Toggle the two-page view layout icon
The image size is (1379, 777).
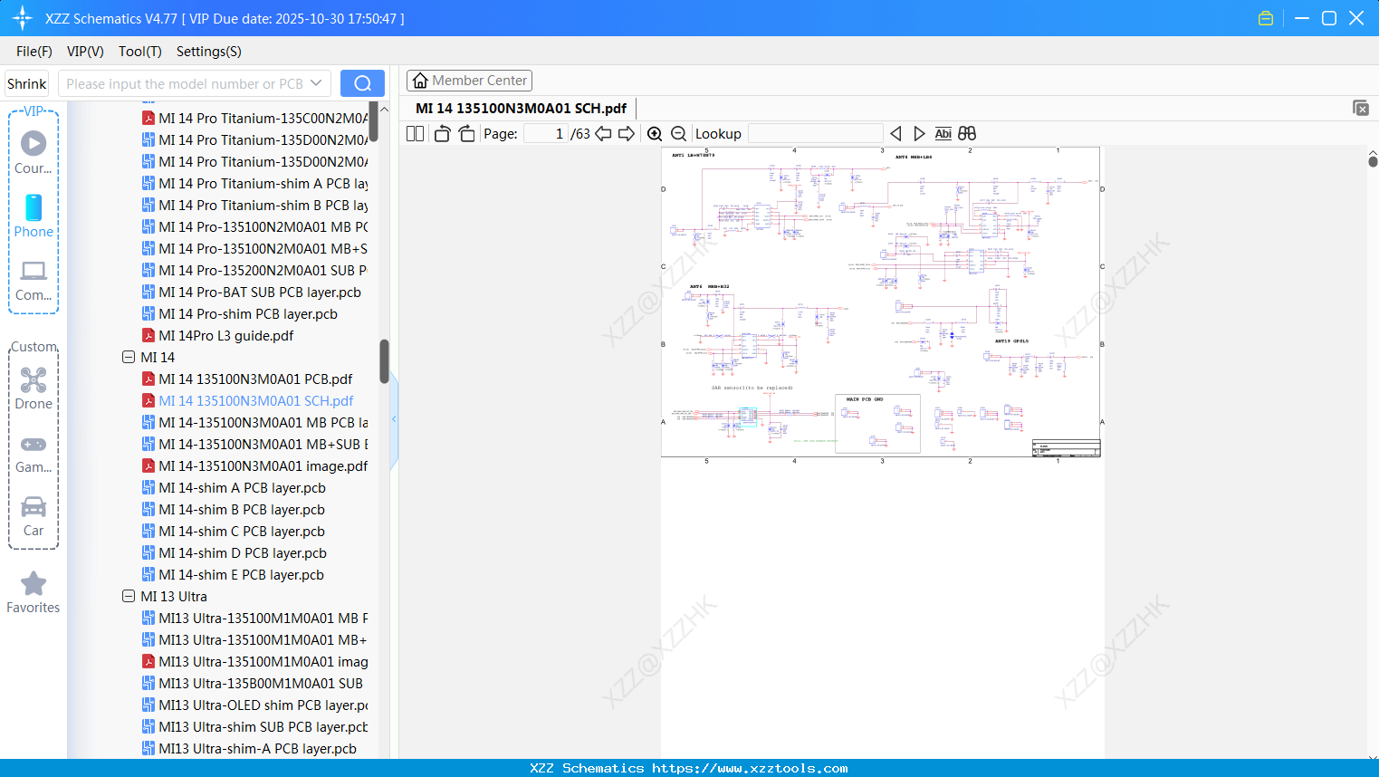[416, 134]
